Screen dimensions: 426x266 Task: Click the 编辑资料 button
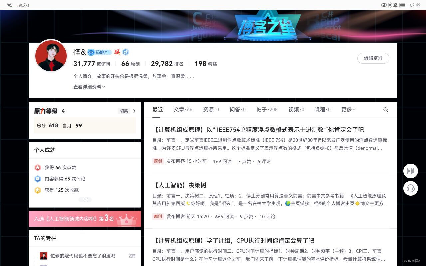(x=373, y=58)
